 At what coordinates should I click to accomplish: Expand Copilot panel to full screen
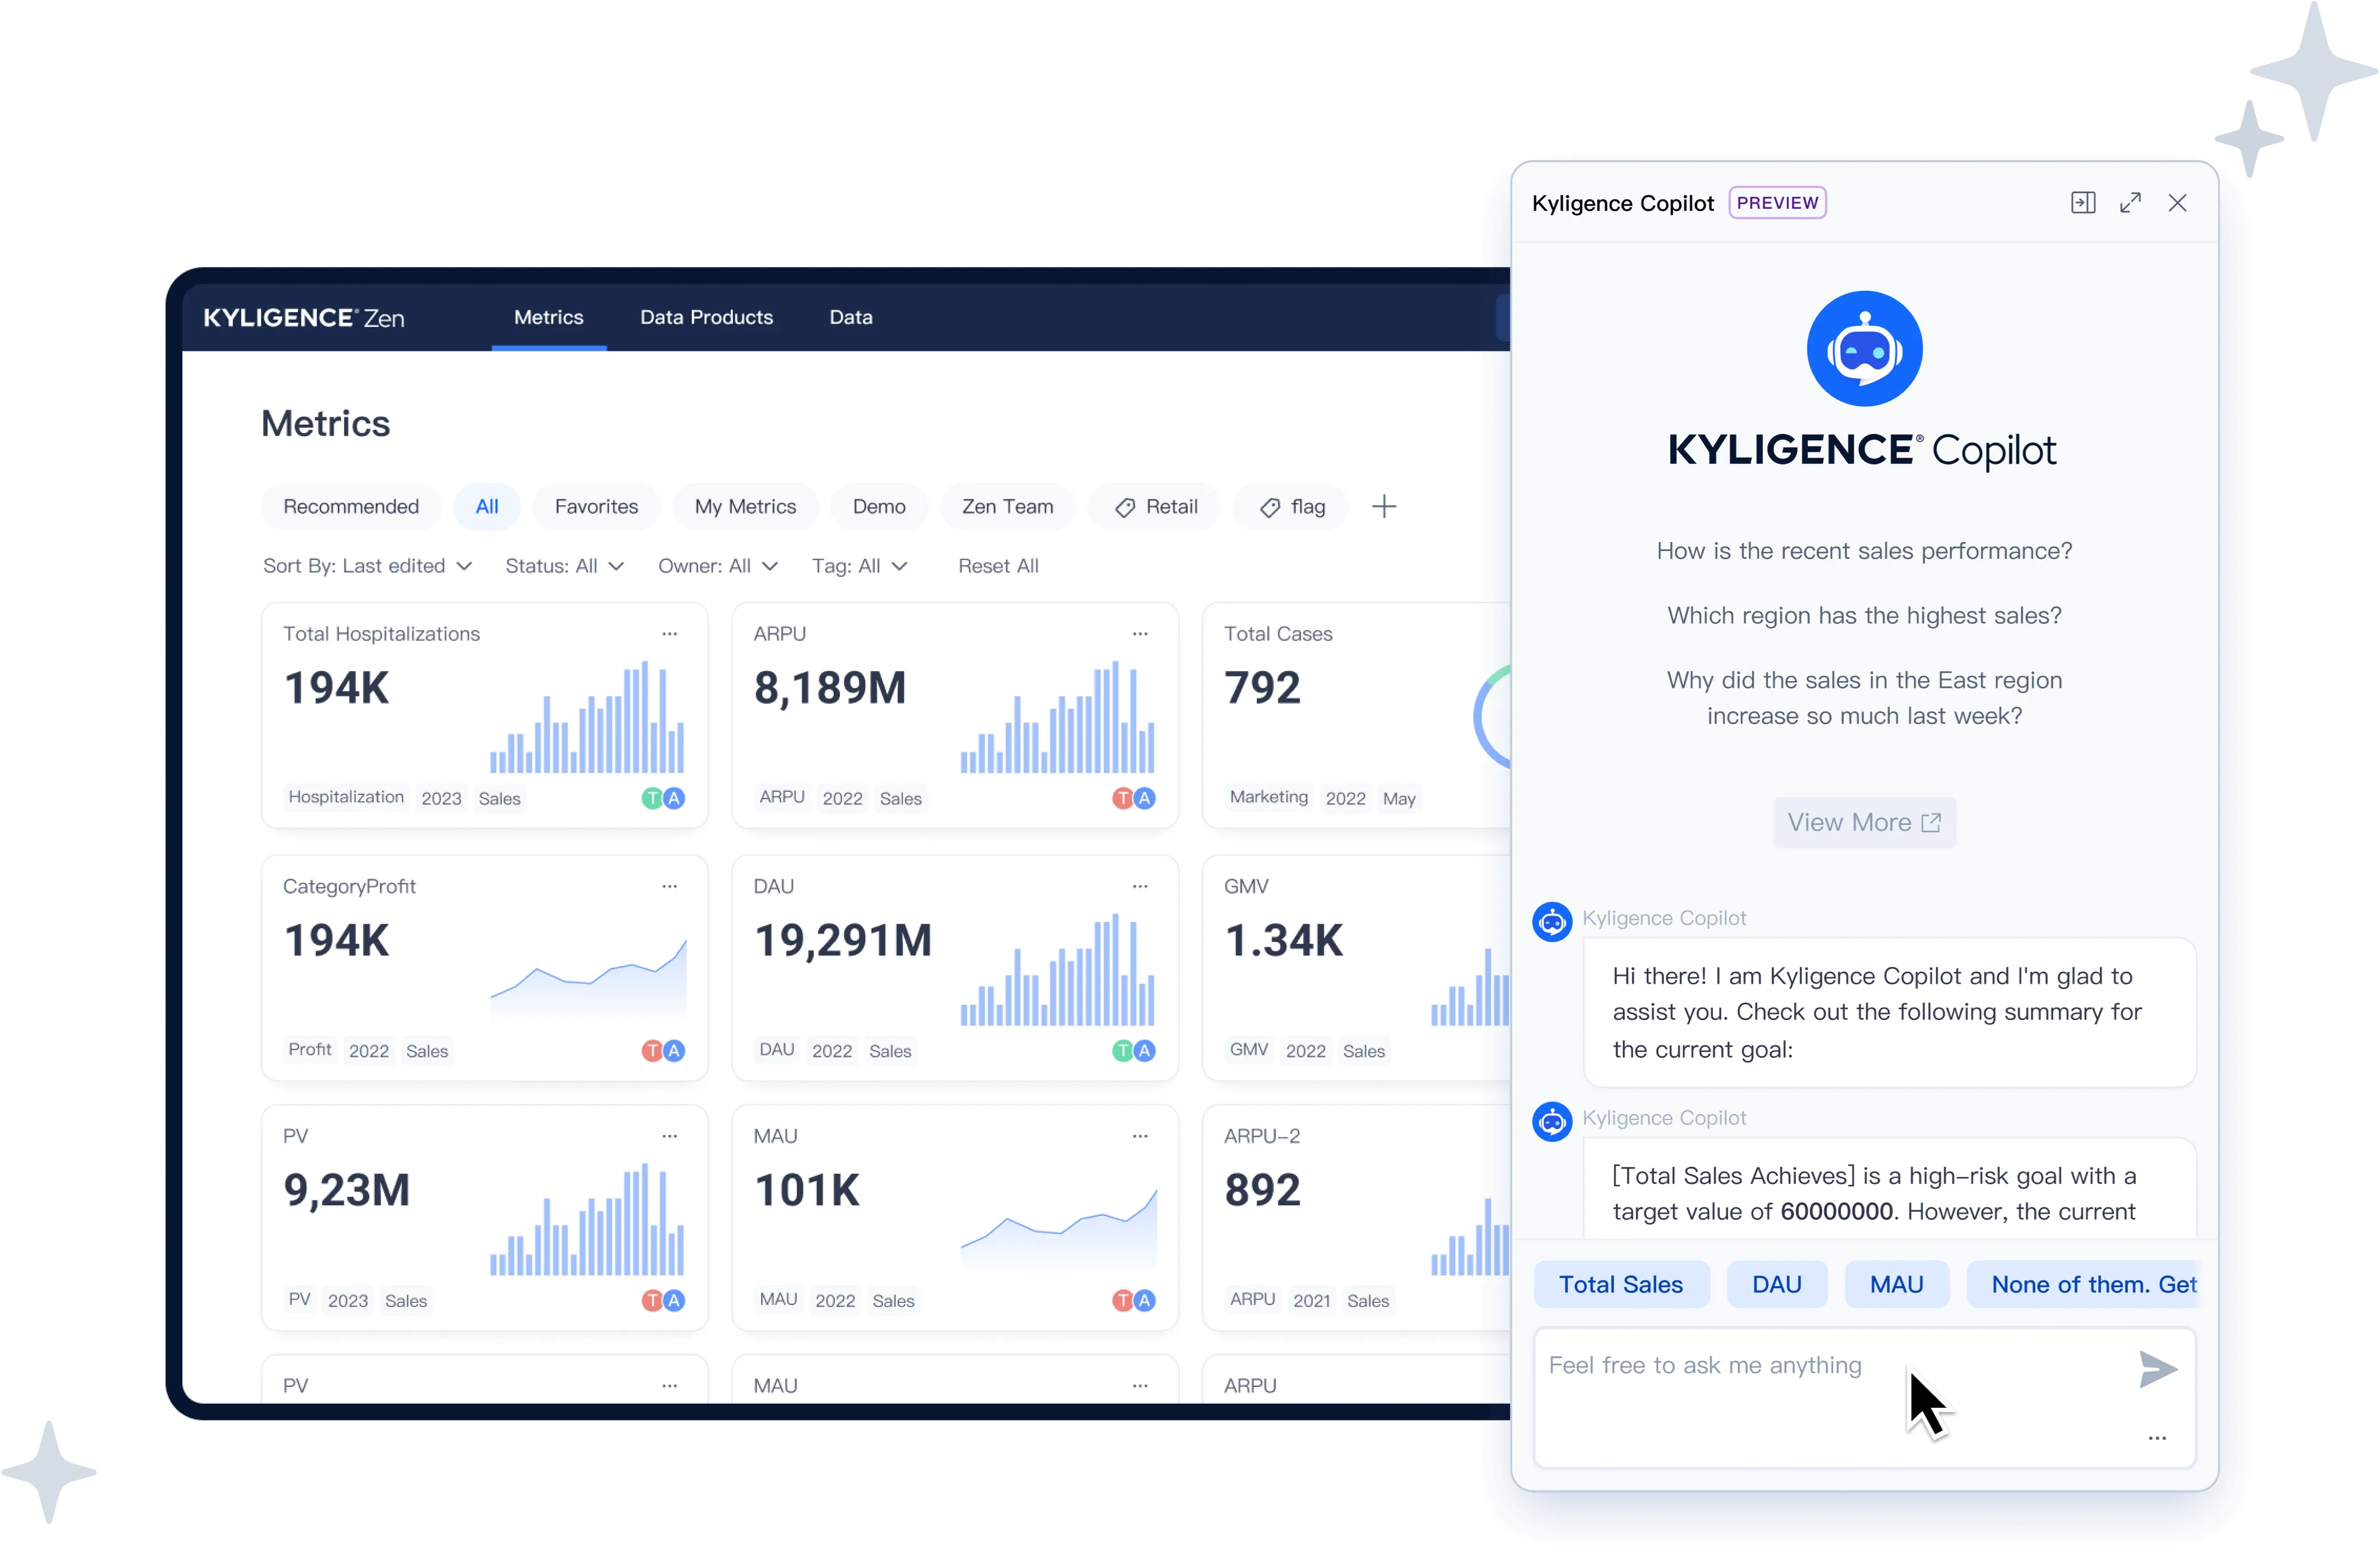[2130, 203]
